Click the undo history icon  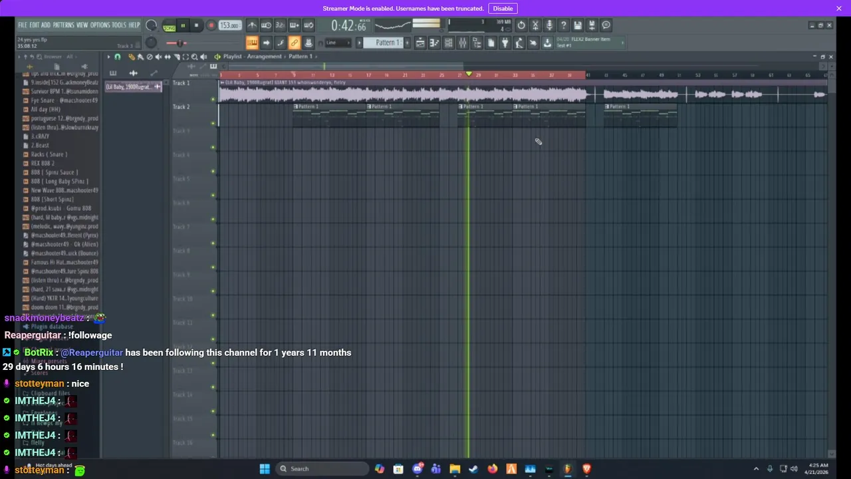point(521,25)
